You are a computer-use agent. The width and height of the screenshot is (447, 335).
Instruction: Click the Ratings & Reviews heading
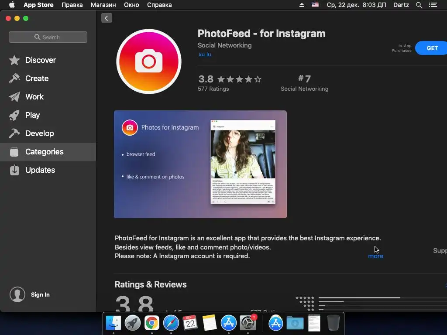click(151, 284)
